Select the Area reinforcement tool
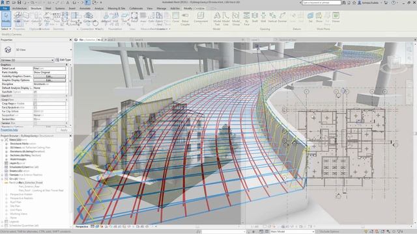 [x=143, y=18]
